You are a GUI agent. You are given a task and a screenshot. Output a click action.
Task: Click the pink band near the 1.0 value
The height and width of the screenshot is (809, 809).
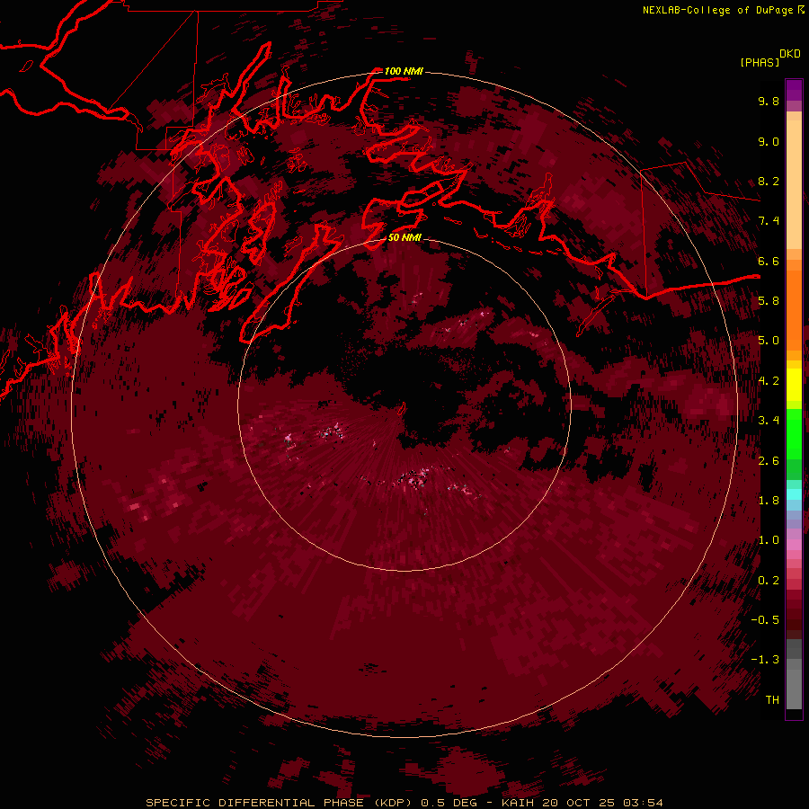click(794, 545)
